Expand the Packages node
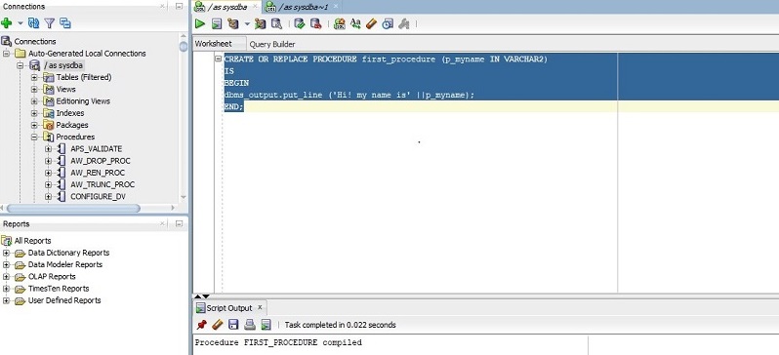779x355 pixels. point(34,125)
